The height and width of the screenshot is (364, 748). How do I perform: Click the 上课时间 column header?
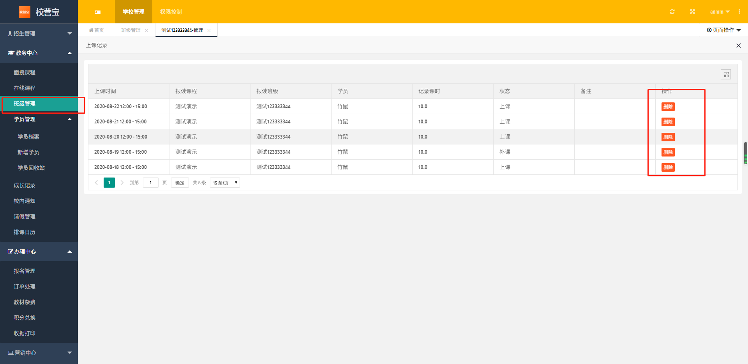129,91
